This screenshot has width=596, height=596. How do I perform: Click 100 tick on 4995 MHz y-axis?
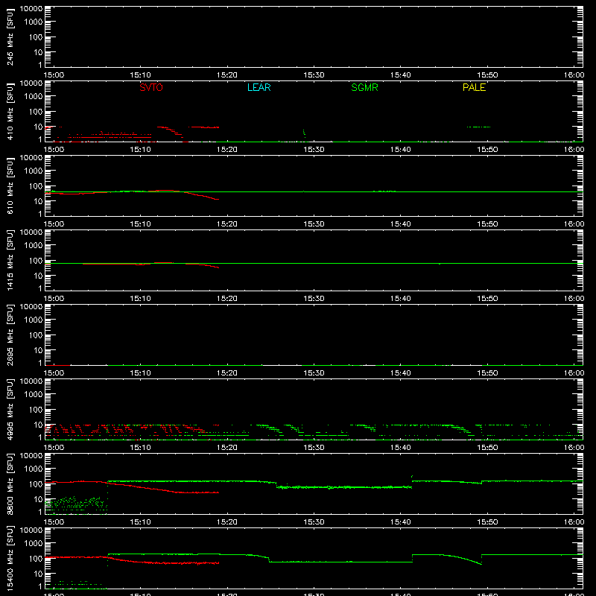(x=36, y=410)
